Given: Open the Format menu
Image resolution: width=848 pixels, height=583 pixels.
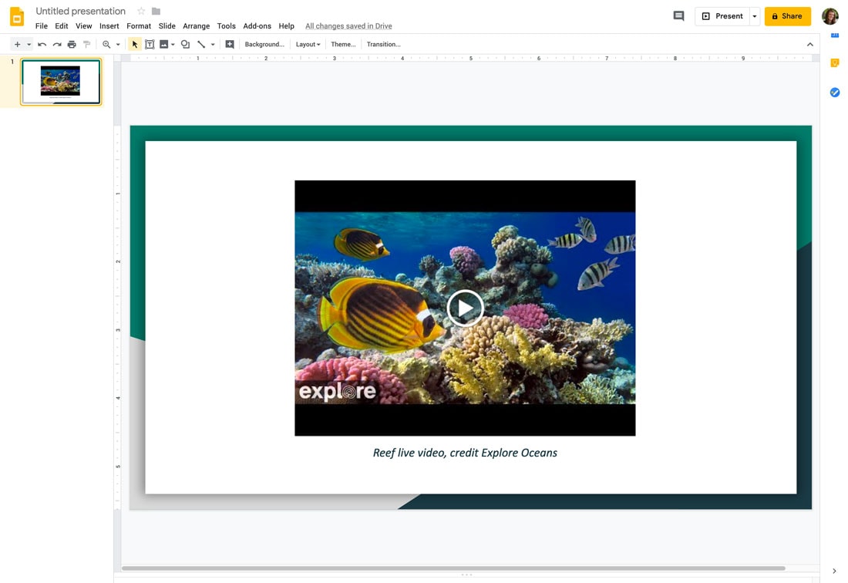Looking at the screenshot, I should click(139, 26).
